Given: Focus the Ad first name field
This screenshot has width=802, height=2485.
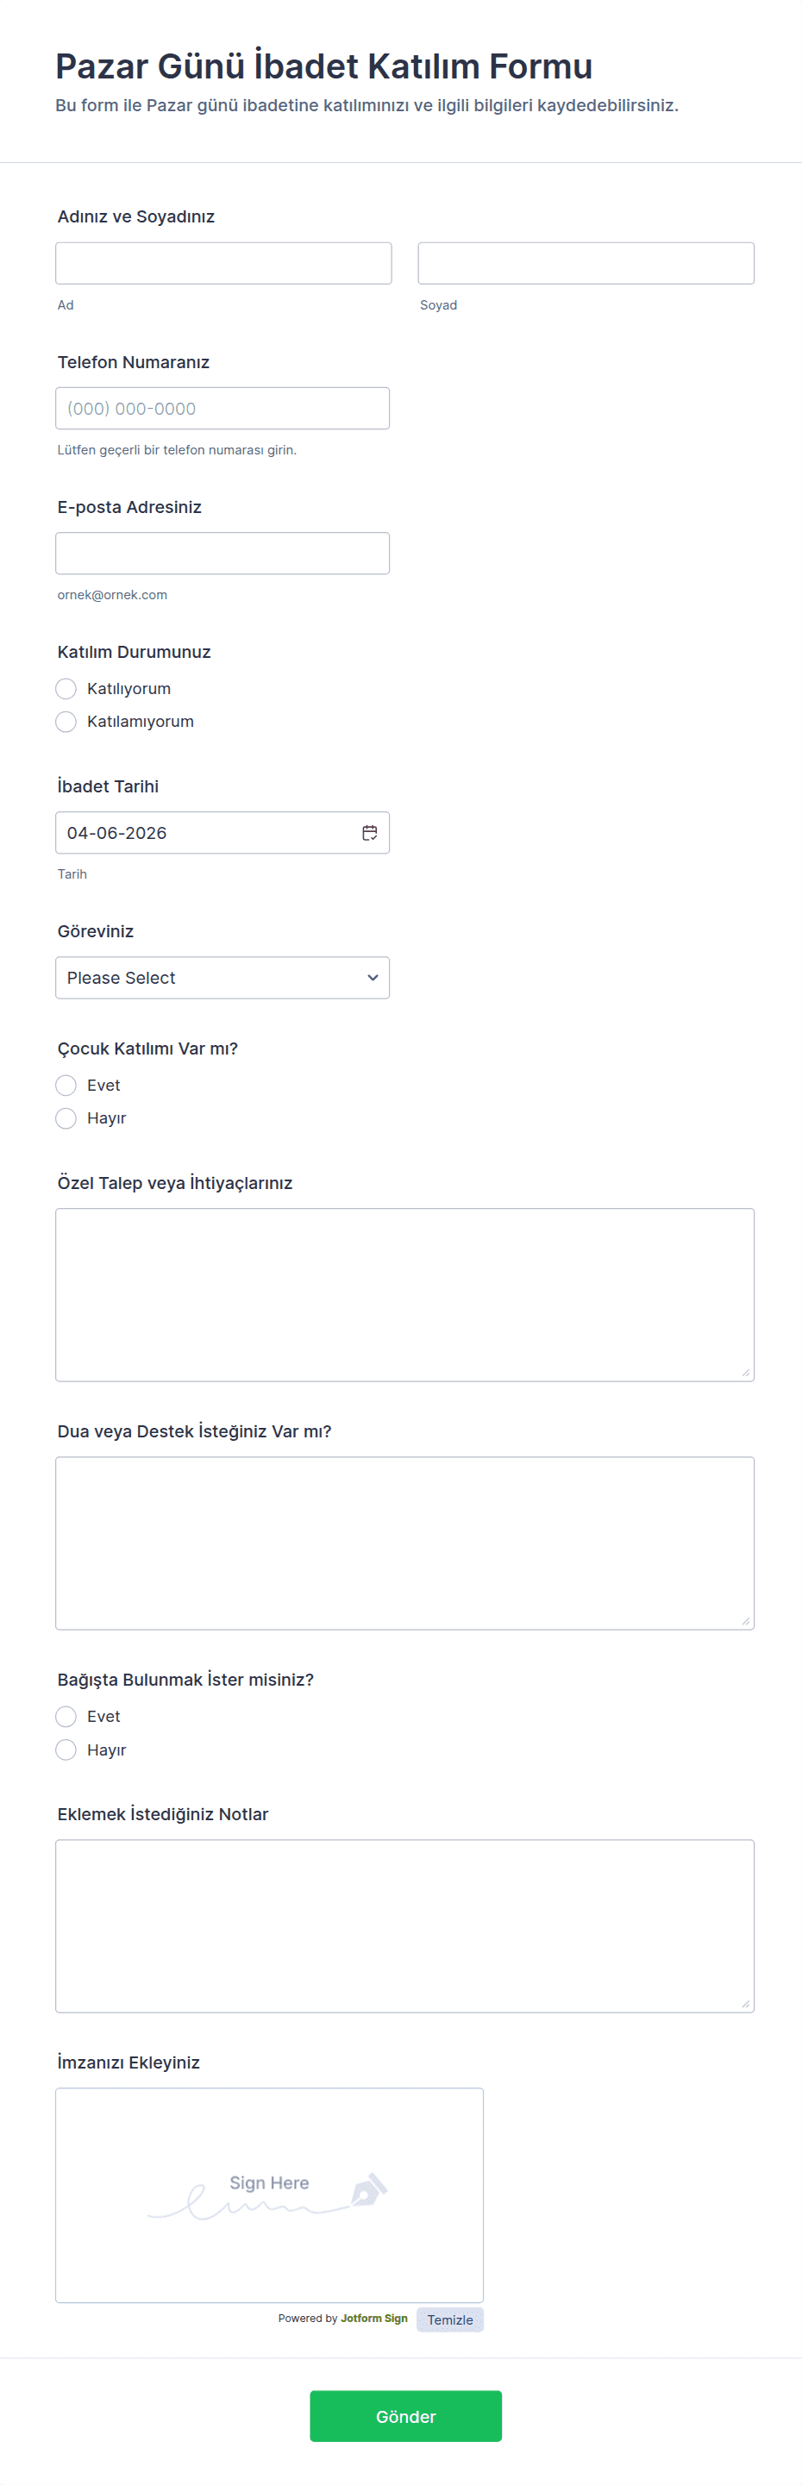Looking at the screenshot, I should (x=223, y=263).
